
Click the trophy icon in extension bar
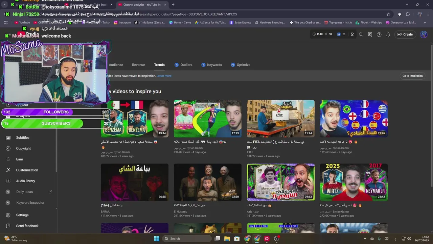(x=352, y=34)
